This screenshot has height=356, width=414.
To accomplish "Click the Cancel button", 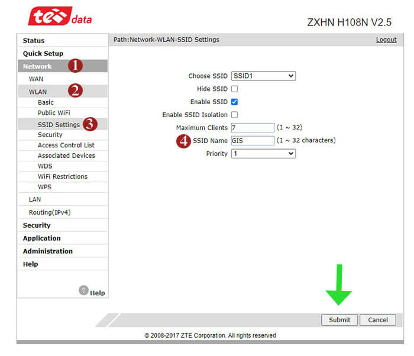I will [377, 320].
